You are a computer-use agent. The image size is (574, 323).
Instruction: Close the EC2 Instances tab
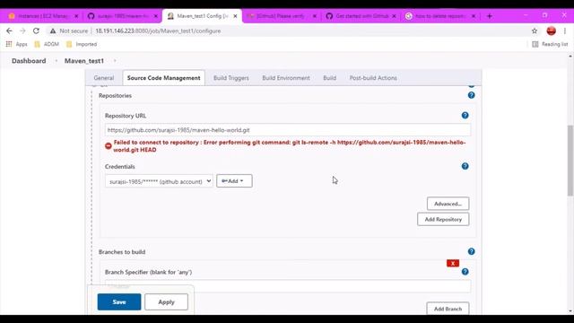(x=76, y=16)
